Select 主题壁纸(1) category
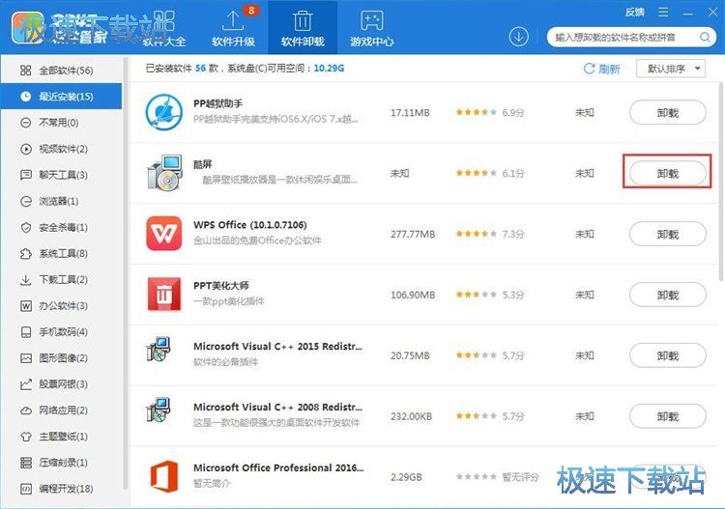Screen dimensions: 725x509 point(61,437)
